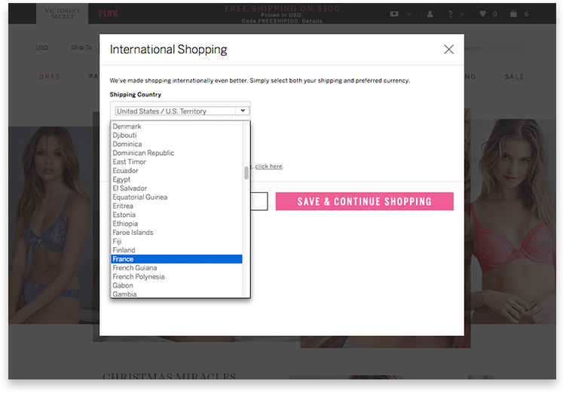The width and height of the screenshot is (563, 393).
Task: Choose Dominican Republic in the list
Action: click(176, 153)
